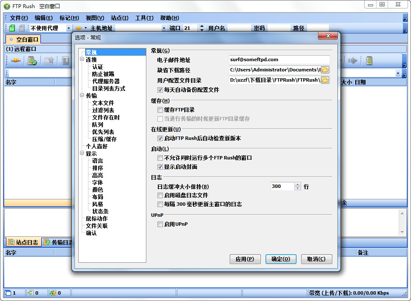Select 目录列表方式 tree item
The height and width of the screenshot is (301, 411).
(x=108, y=88)
